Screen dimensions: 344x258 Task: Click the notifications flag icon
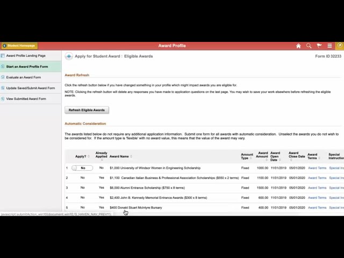(319, 46)
